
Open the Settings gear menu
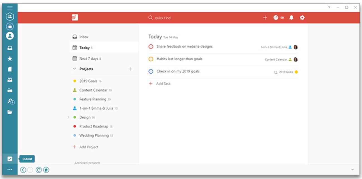tap(302, 17)
